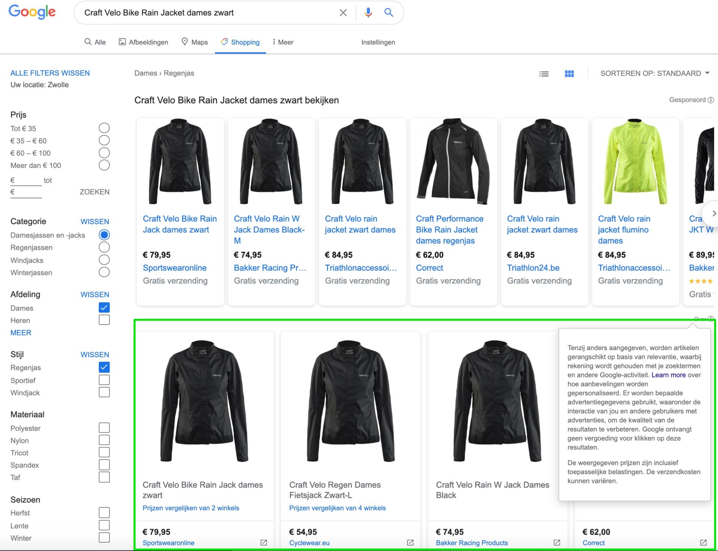This screenshot has width=718, height=551.
Task: Open Instellingen menu
Action: pyautogui.click(x=378, y=42)
